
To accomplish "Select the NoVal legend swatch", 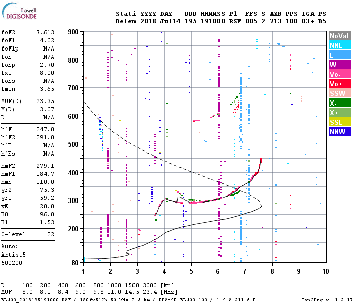I will (x=340, y=36).
